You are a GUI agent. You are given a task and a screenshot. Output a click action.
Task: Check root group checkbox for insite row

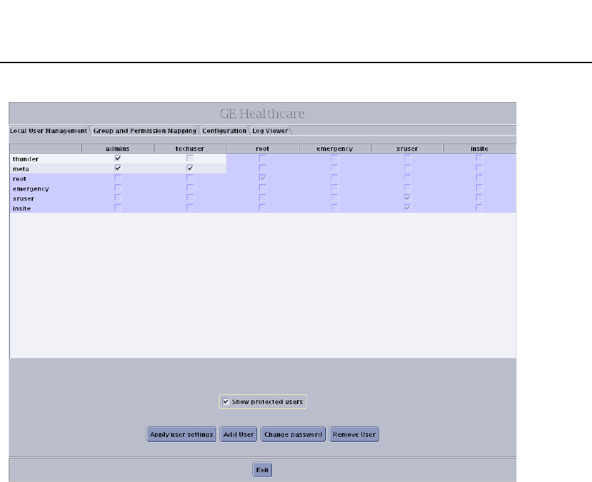point(262,208)
